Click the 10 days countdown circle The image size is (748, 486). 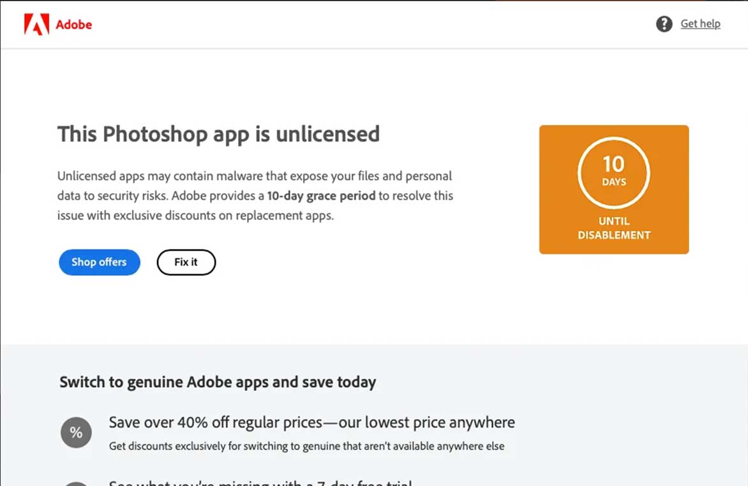614,173
